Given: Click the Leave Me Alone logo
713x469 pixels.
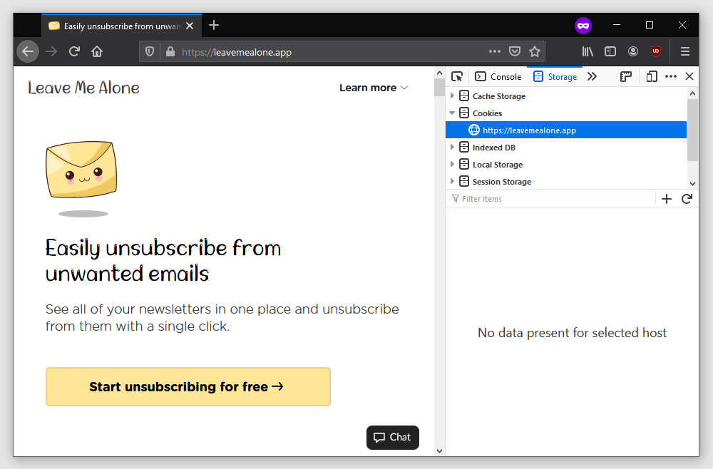Looking at the screenshot, I should [83, 88].
